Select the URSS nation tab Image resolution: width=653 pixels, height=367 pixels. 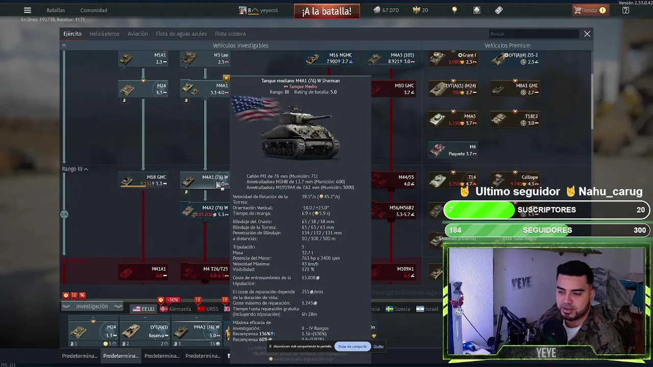pos(208,309)
